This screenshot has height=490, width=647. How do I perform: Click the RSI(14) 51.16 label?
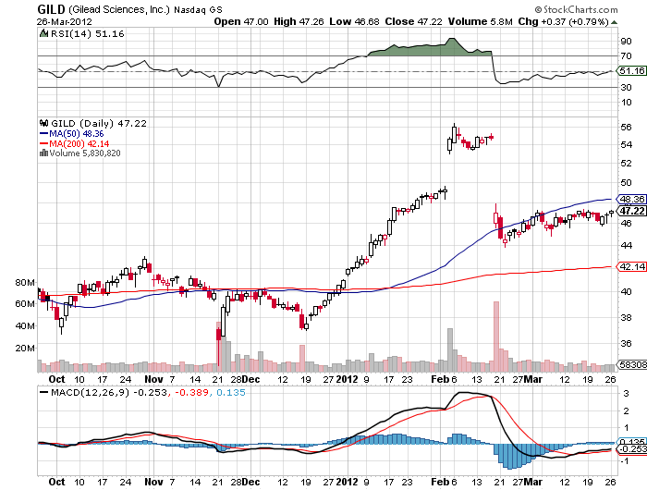(x=88, y=33)
